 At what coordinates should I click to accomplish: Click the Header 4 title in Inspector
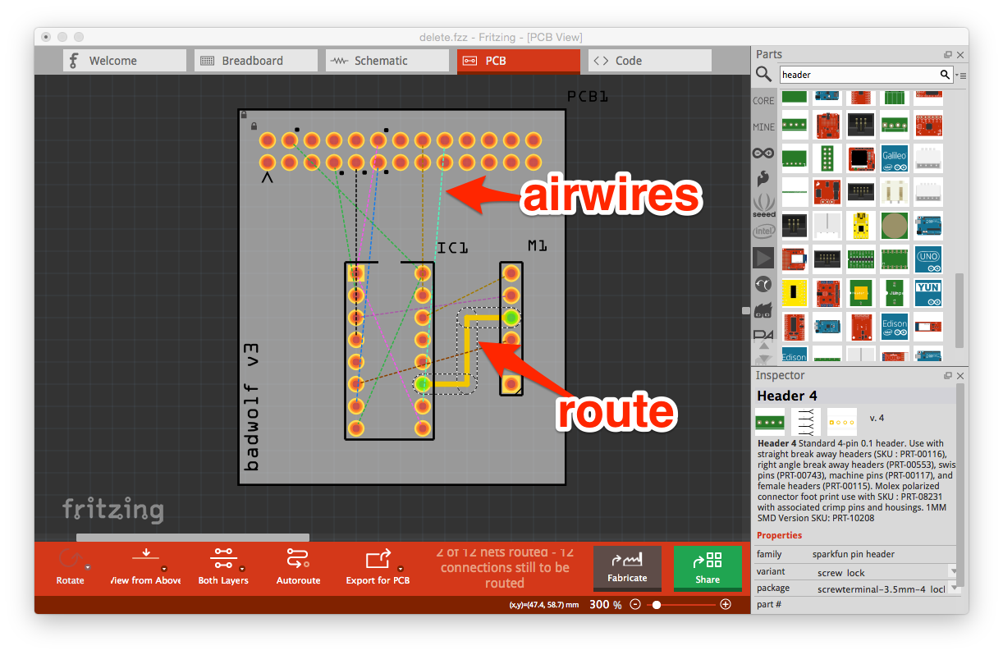click(786, 396)
